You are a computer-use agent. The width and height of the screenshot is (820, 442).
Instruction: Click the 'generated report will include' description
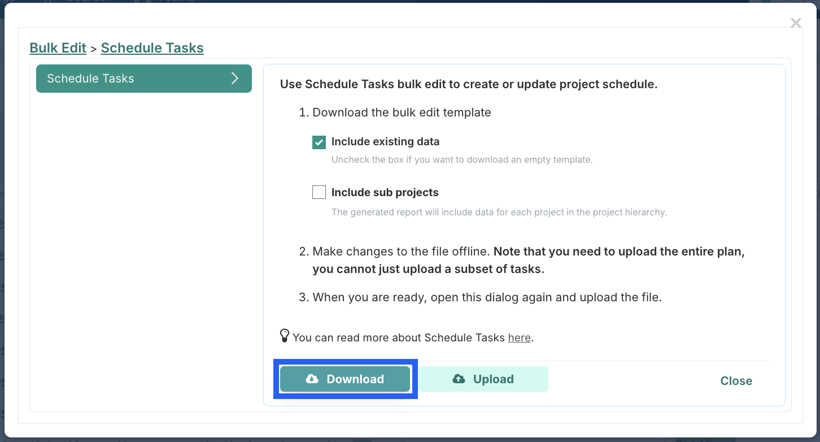click(x=499, y=213)
